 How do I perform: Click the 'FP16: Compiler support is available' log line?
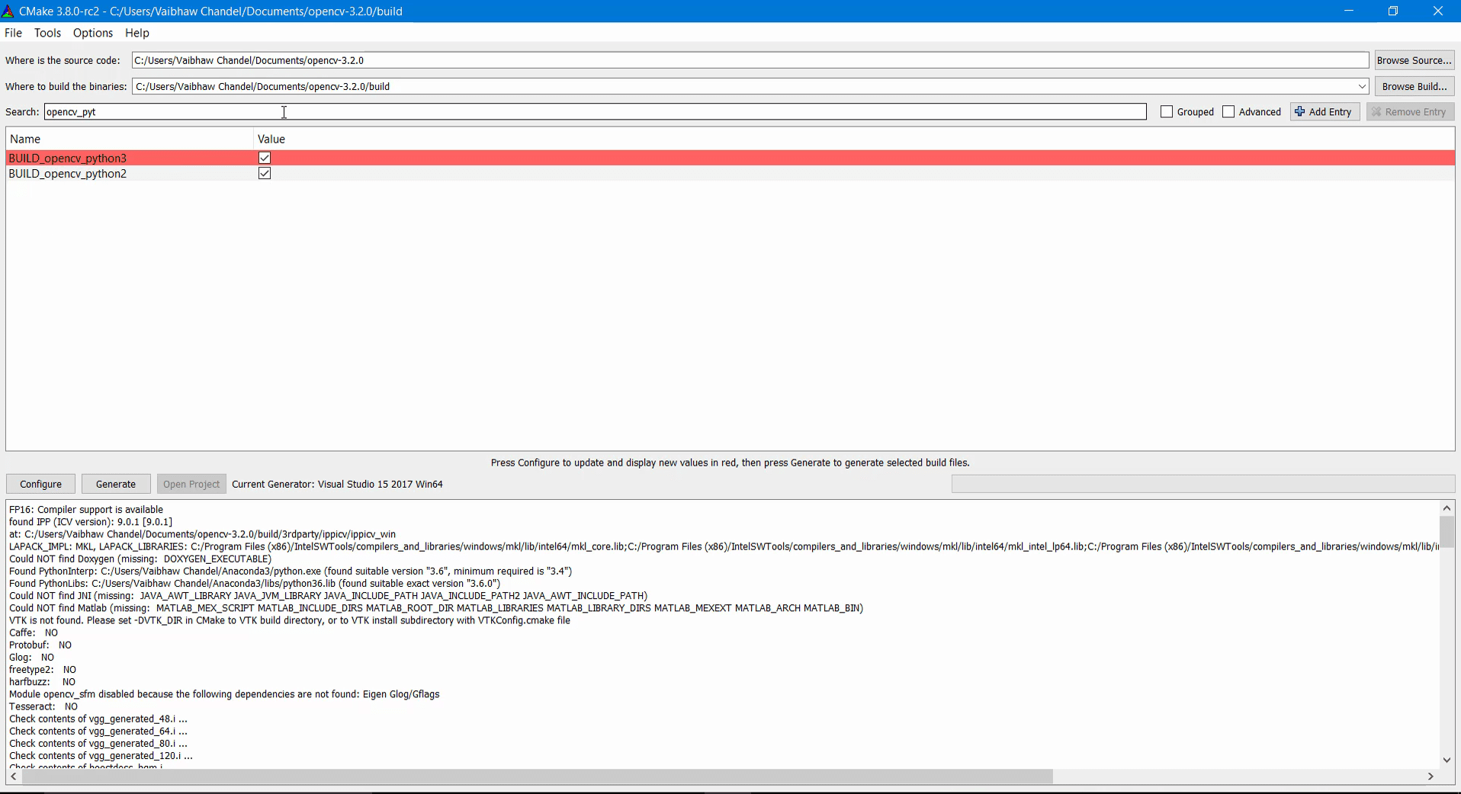(86, 510)
